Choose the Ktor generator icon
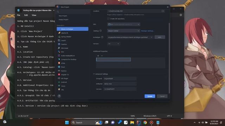This screenshot has height=126, width=225. coord(59,52)
